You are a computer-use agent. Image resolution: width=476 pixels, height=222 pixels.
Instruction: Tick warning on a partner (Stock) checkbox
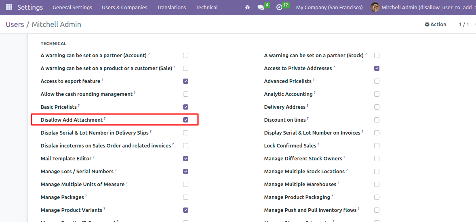377,56
